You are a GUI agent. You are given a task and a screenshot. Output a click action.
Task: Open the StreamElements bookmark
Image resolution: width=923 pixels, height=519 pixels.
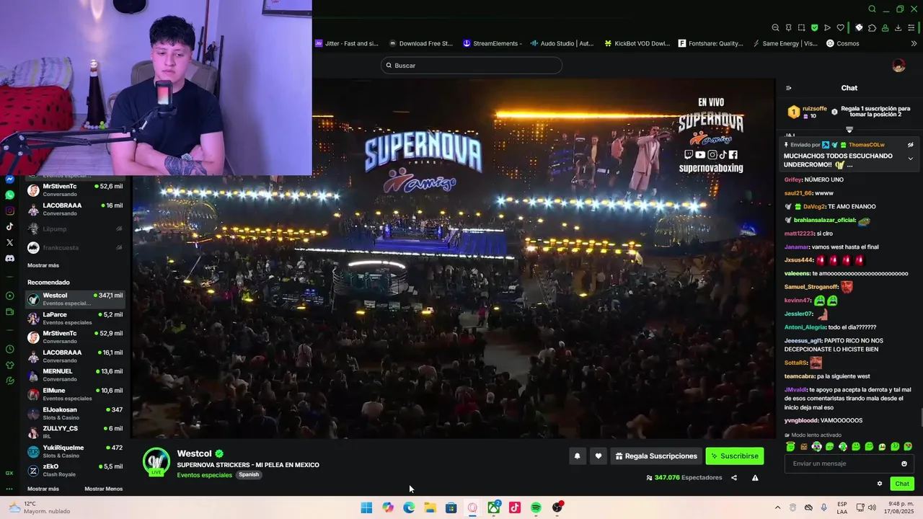pyautogui.click(x=493, y=43)
